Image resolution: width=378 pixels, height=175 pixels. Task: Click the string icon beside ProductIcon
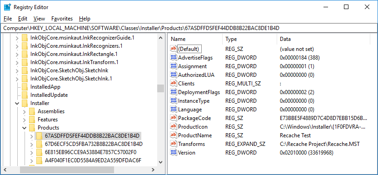(x=174, y=126)
